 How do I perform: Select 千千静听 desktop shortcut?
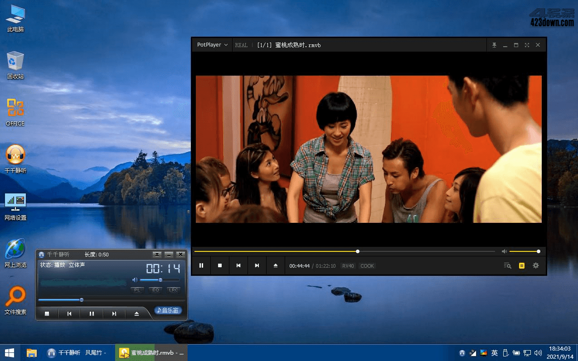[x=15, y=160]
